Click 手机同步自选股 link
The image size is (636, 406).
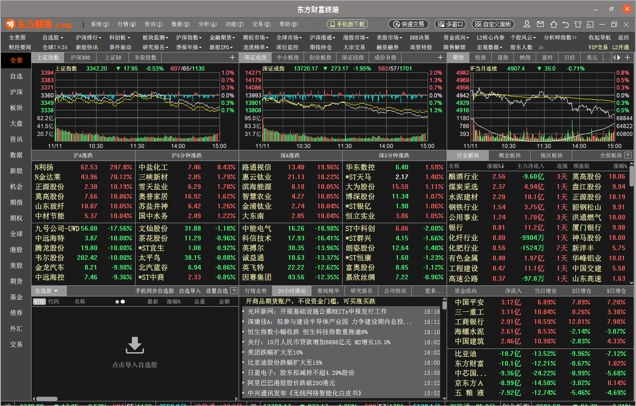coord(155,291)
